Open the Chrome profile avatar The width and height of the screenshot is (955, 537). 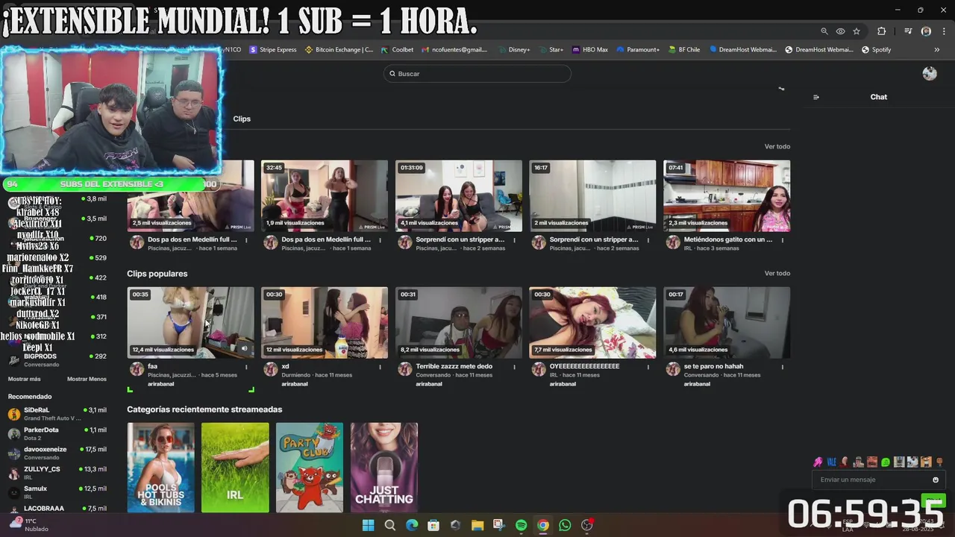[x=926, y=31]
